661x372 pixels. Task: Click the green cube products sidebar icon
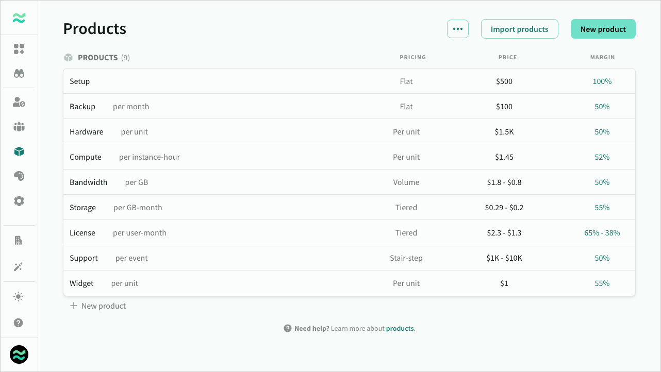tap(19, 151)
